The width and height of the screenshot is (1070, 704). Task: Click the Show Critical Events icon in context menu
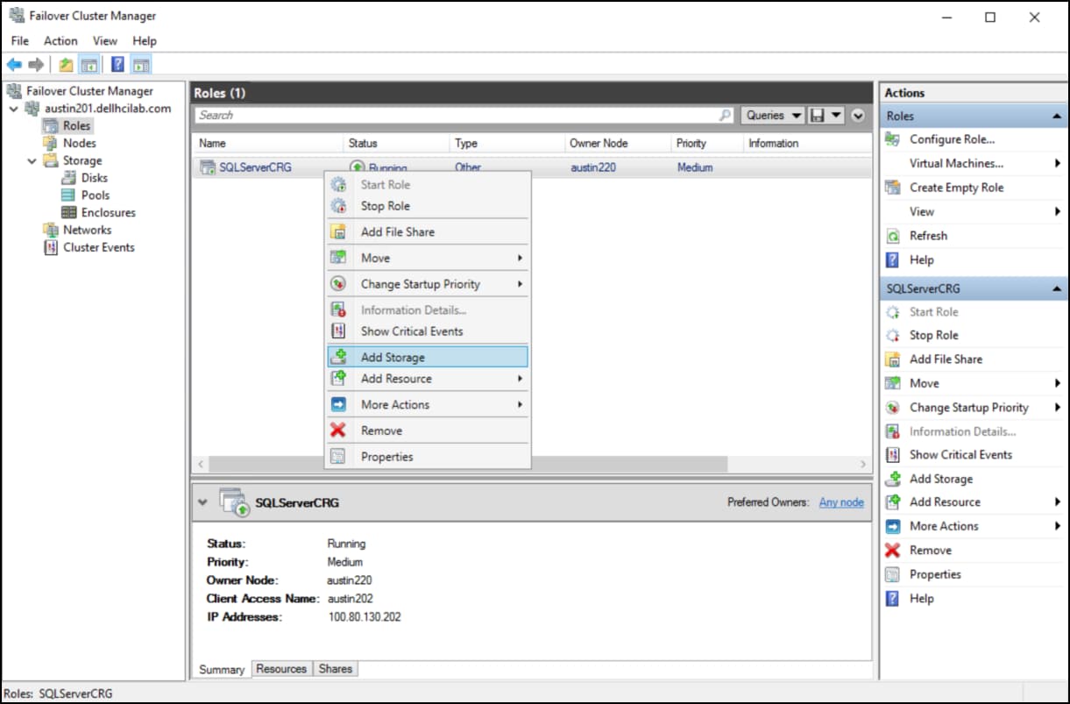(x=338, y=331)
